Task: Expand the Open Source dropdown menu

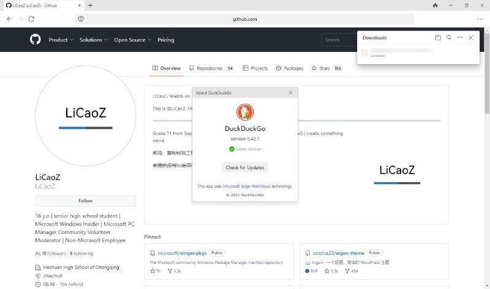Action: (x=132, y=40)
